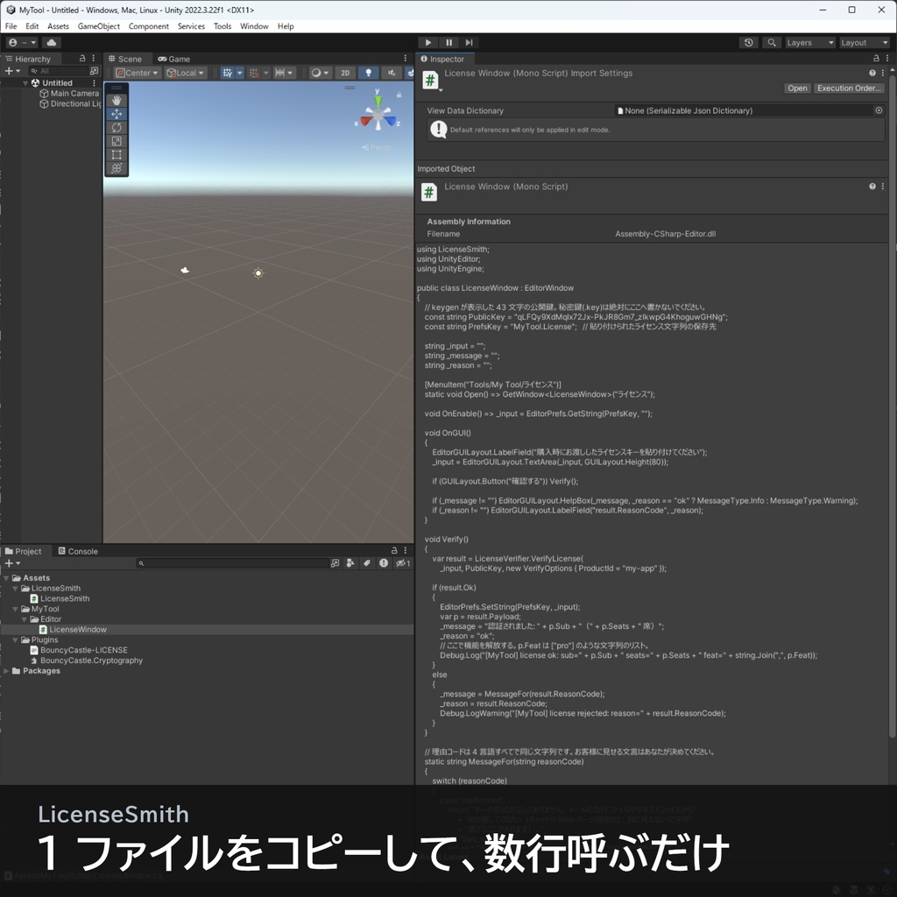Toggle scene audio mute

click(x=392, y=73)
